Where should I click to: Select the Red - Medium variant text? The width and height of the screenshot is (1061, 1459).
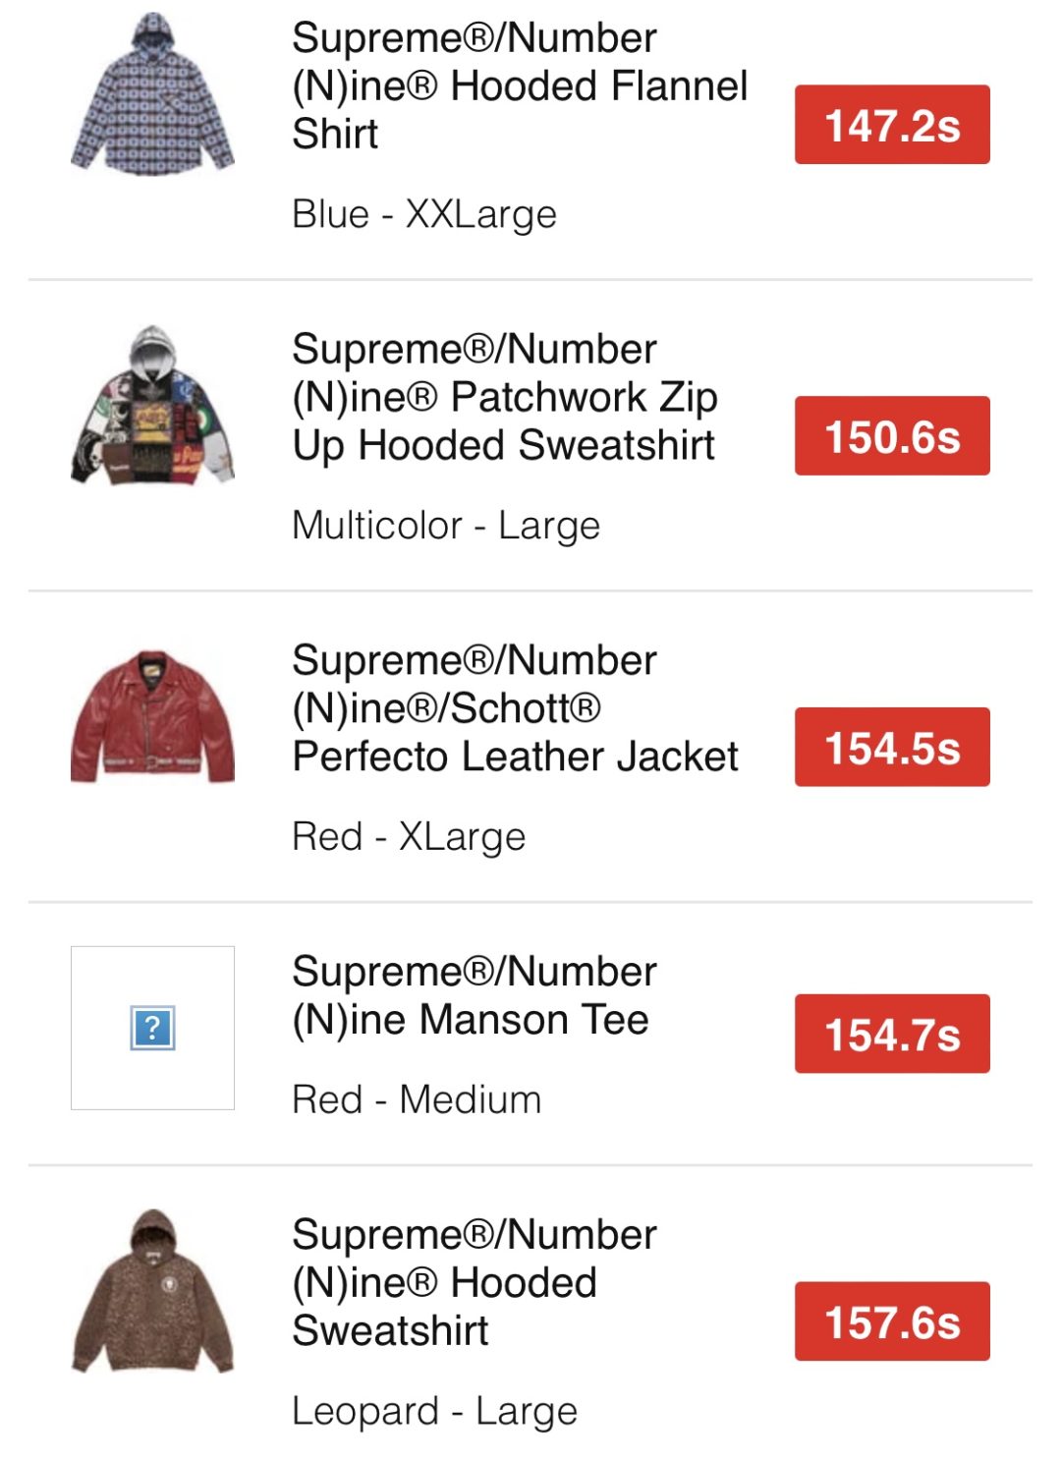point(417,1099)
